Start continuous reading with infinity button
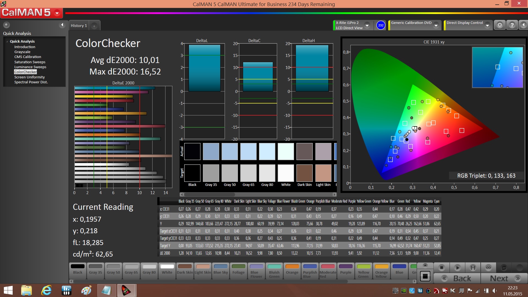 [488, 268]
